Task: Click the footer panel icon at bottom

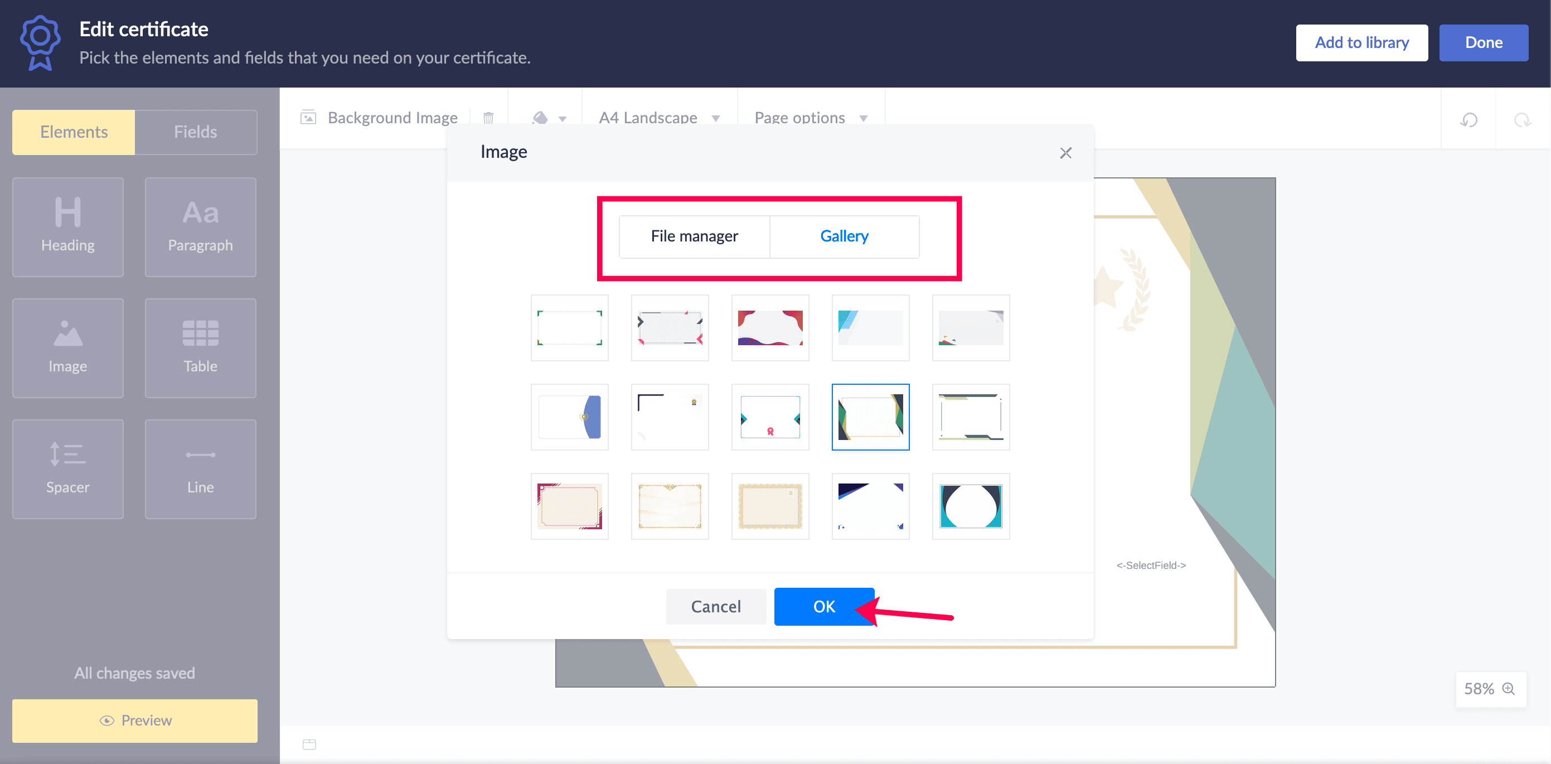Action: pos(309,744)
